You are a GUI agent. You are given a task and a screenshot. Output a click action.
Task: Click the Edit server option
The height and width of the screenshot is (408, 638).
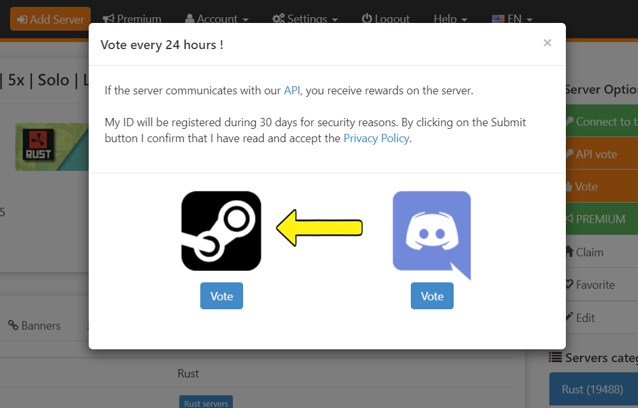(x=602, y=317)
